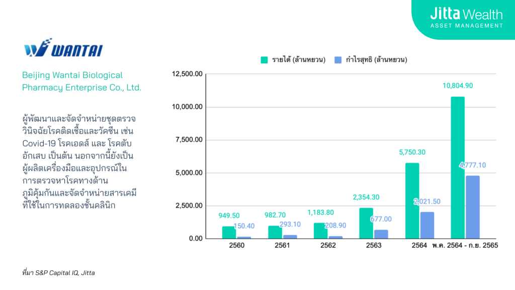The height and width of the screenshot is (290, 515).
Task: Select the green revenue bar for 2563
Action: tap(366, 223)
